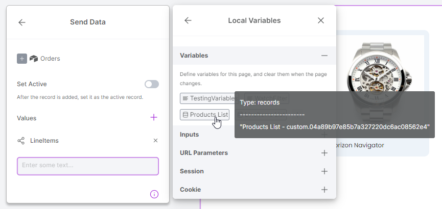Viewport: 442px width, 209px height.
Task: Close the Local Variables panel
Action: click(321, 20)
